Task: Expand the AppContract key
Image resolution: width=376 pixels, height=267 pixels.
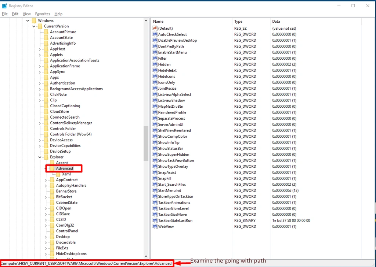Action: 46,180
